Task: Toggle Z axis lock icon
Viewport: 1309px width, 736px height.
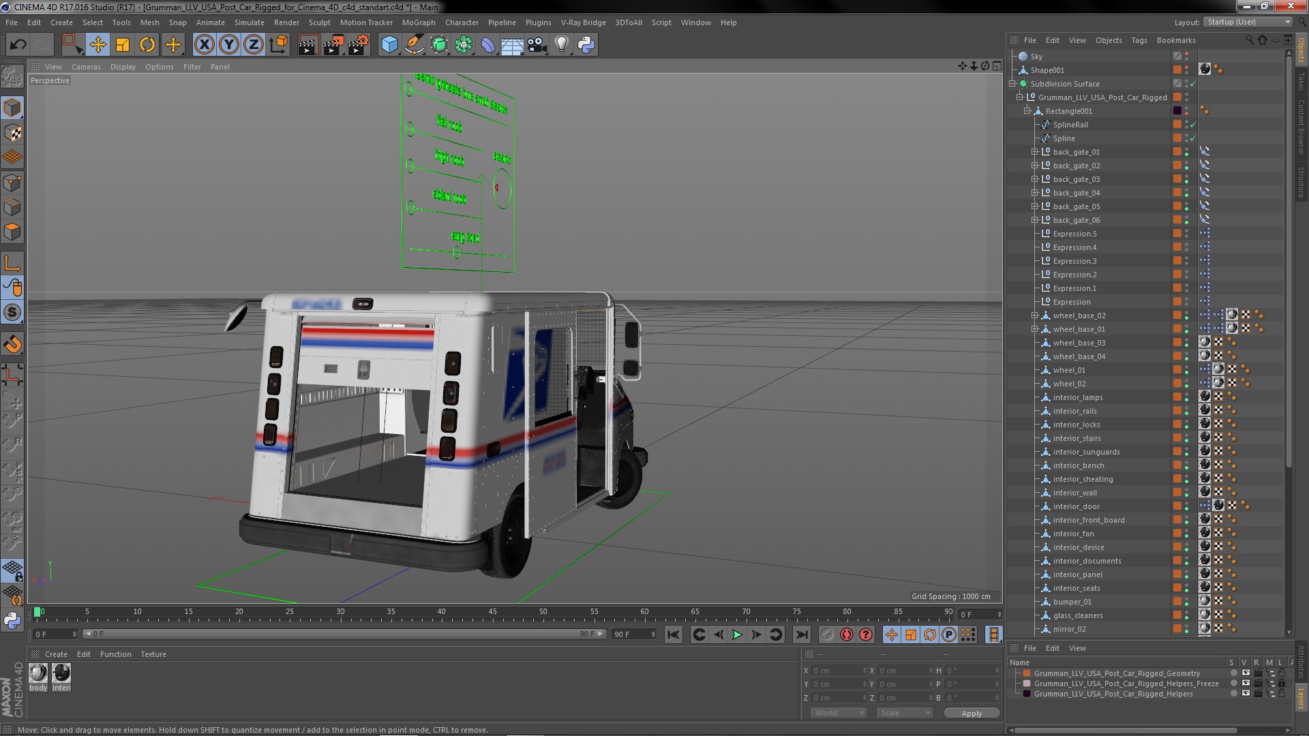Action: click(254, 45)
